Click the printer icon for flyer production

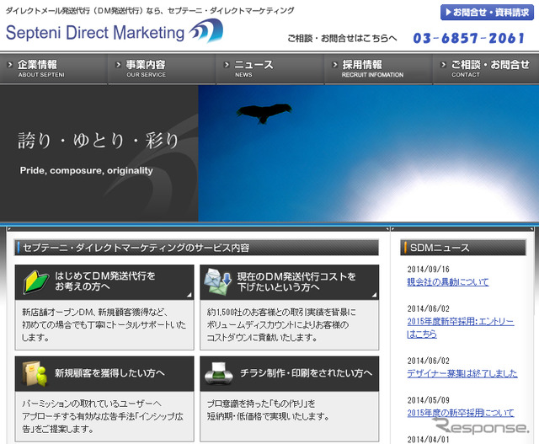[218, 372]
